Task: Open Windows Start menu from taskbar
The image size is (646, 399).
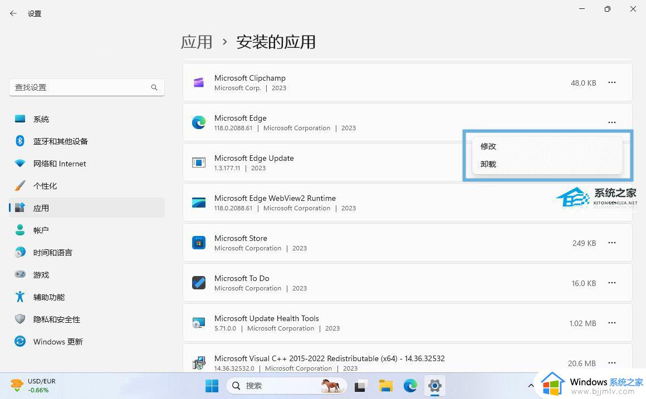Action: point(212,386)
